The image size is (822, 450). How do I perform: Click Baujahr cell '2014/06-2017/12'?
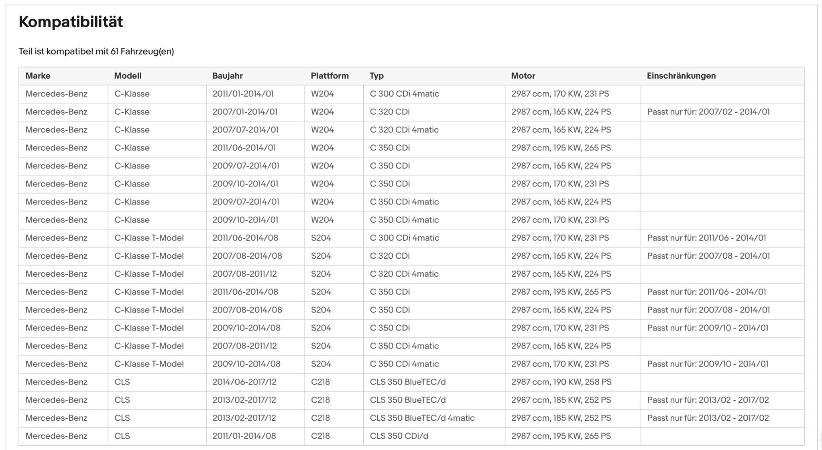coord(244,382)
